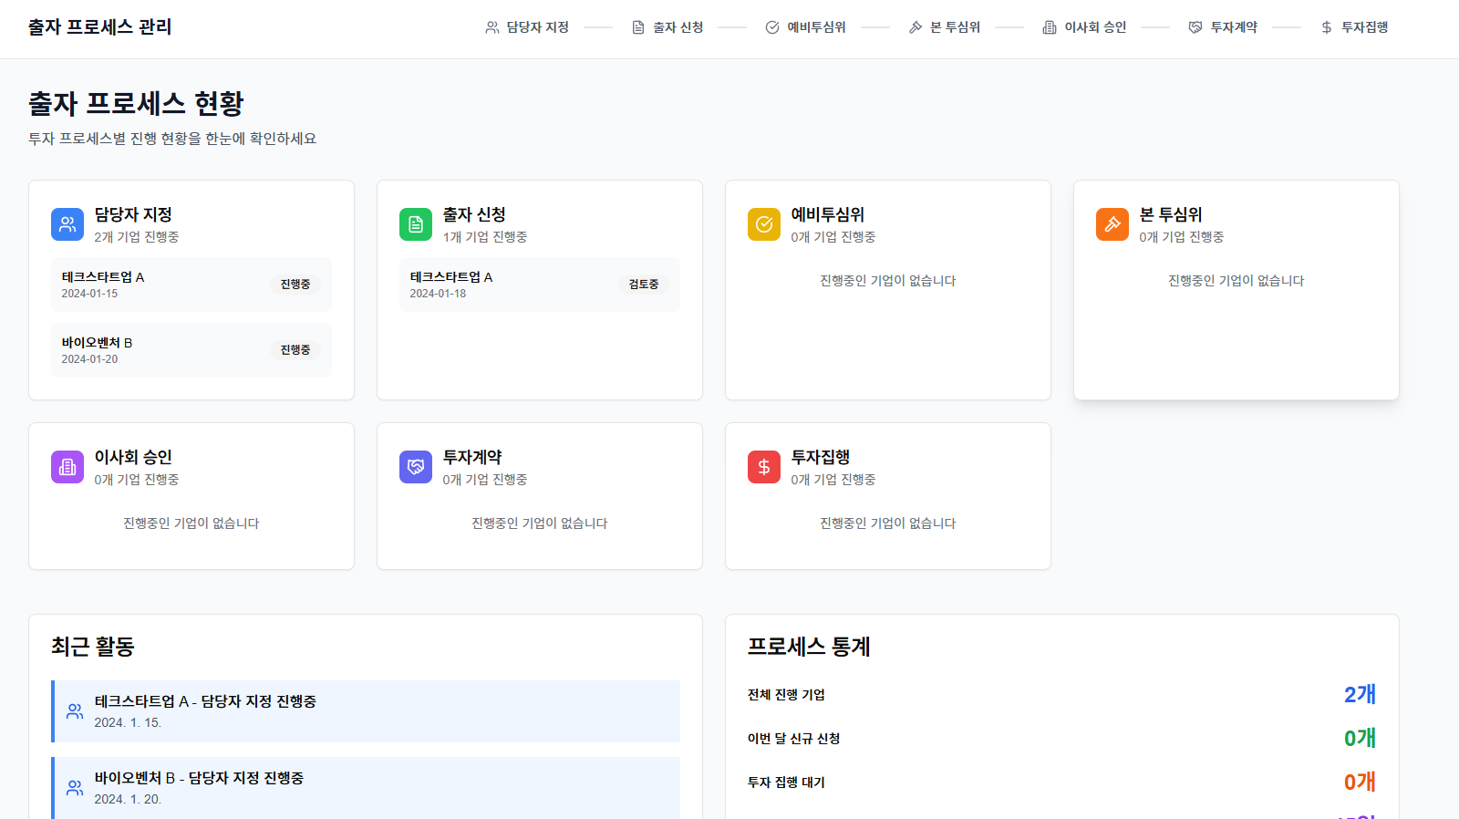This screenshot has height=819, width=1459.
Task: Click the 본 투심위 gavel icon in top navigation
Action: [916, 27]
